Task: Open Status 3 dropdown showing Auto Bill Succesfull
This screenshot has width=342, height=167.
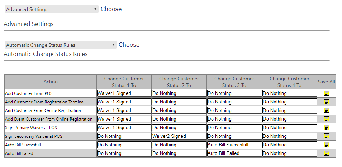Action: click(234, 145)
